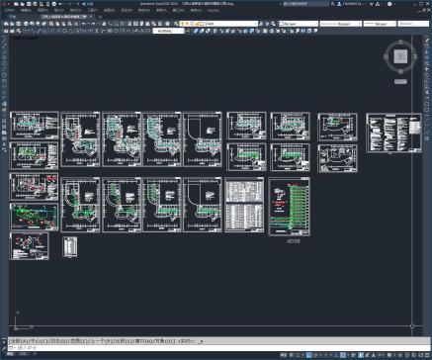This screenshot has height=360, width=432.
Task: Toggle Polar Tracking in the status bar
Action: (315, 355)
